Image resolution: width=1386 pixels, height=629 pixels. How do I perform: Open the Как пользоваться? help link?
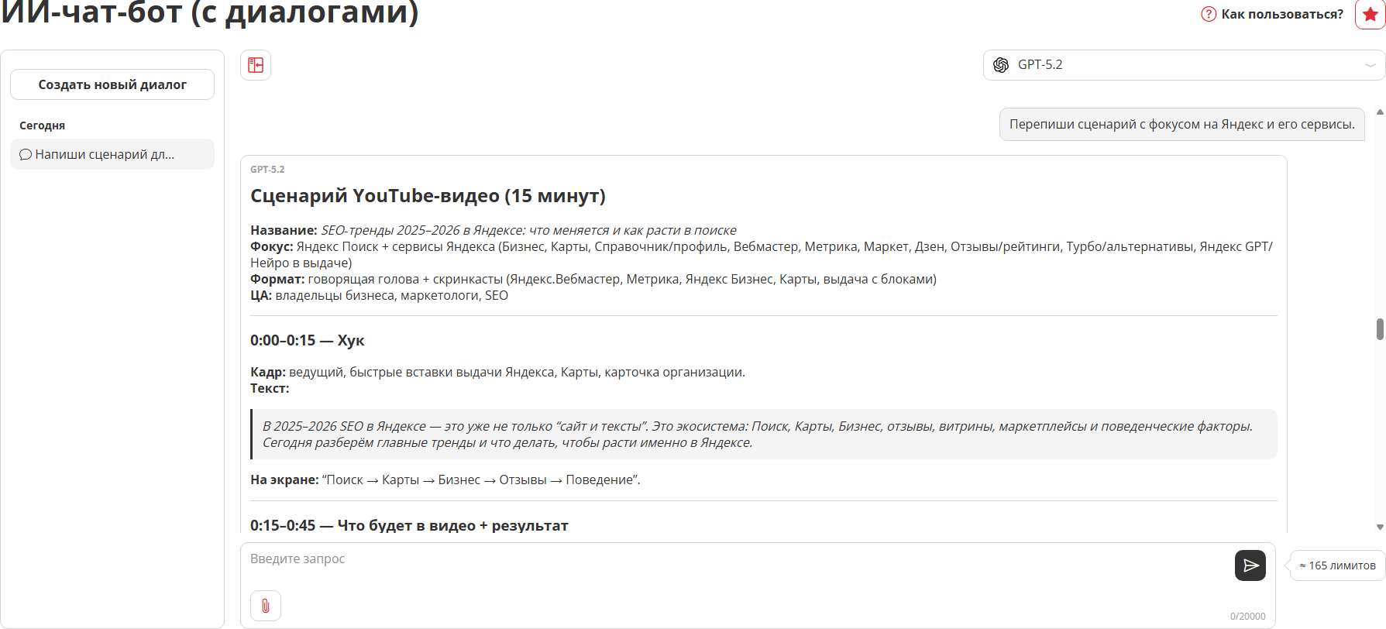[1281, 14]
